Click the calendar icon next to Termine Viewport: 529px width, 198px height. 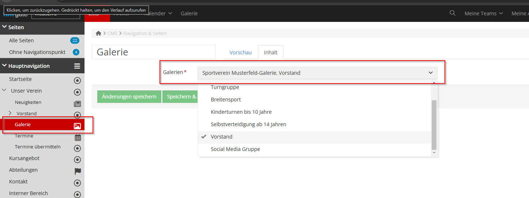(78, 137)
